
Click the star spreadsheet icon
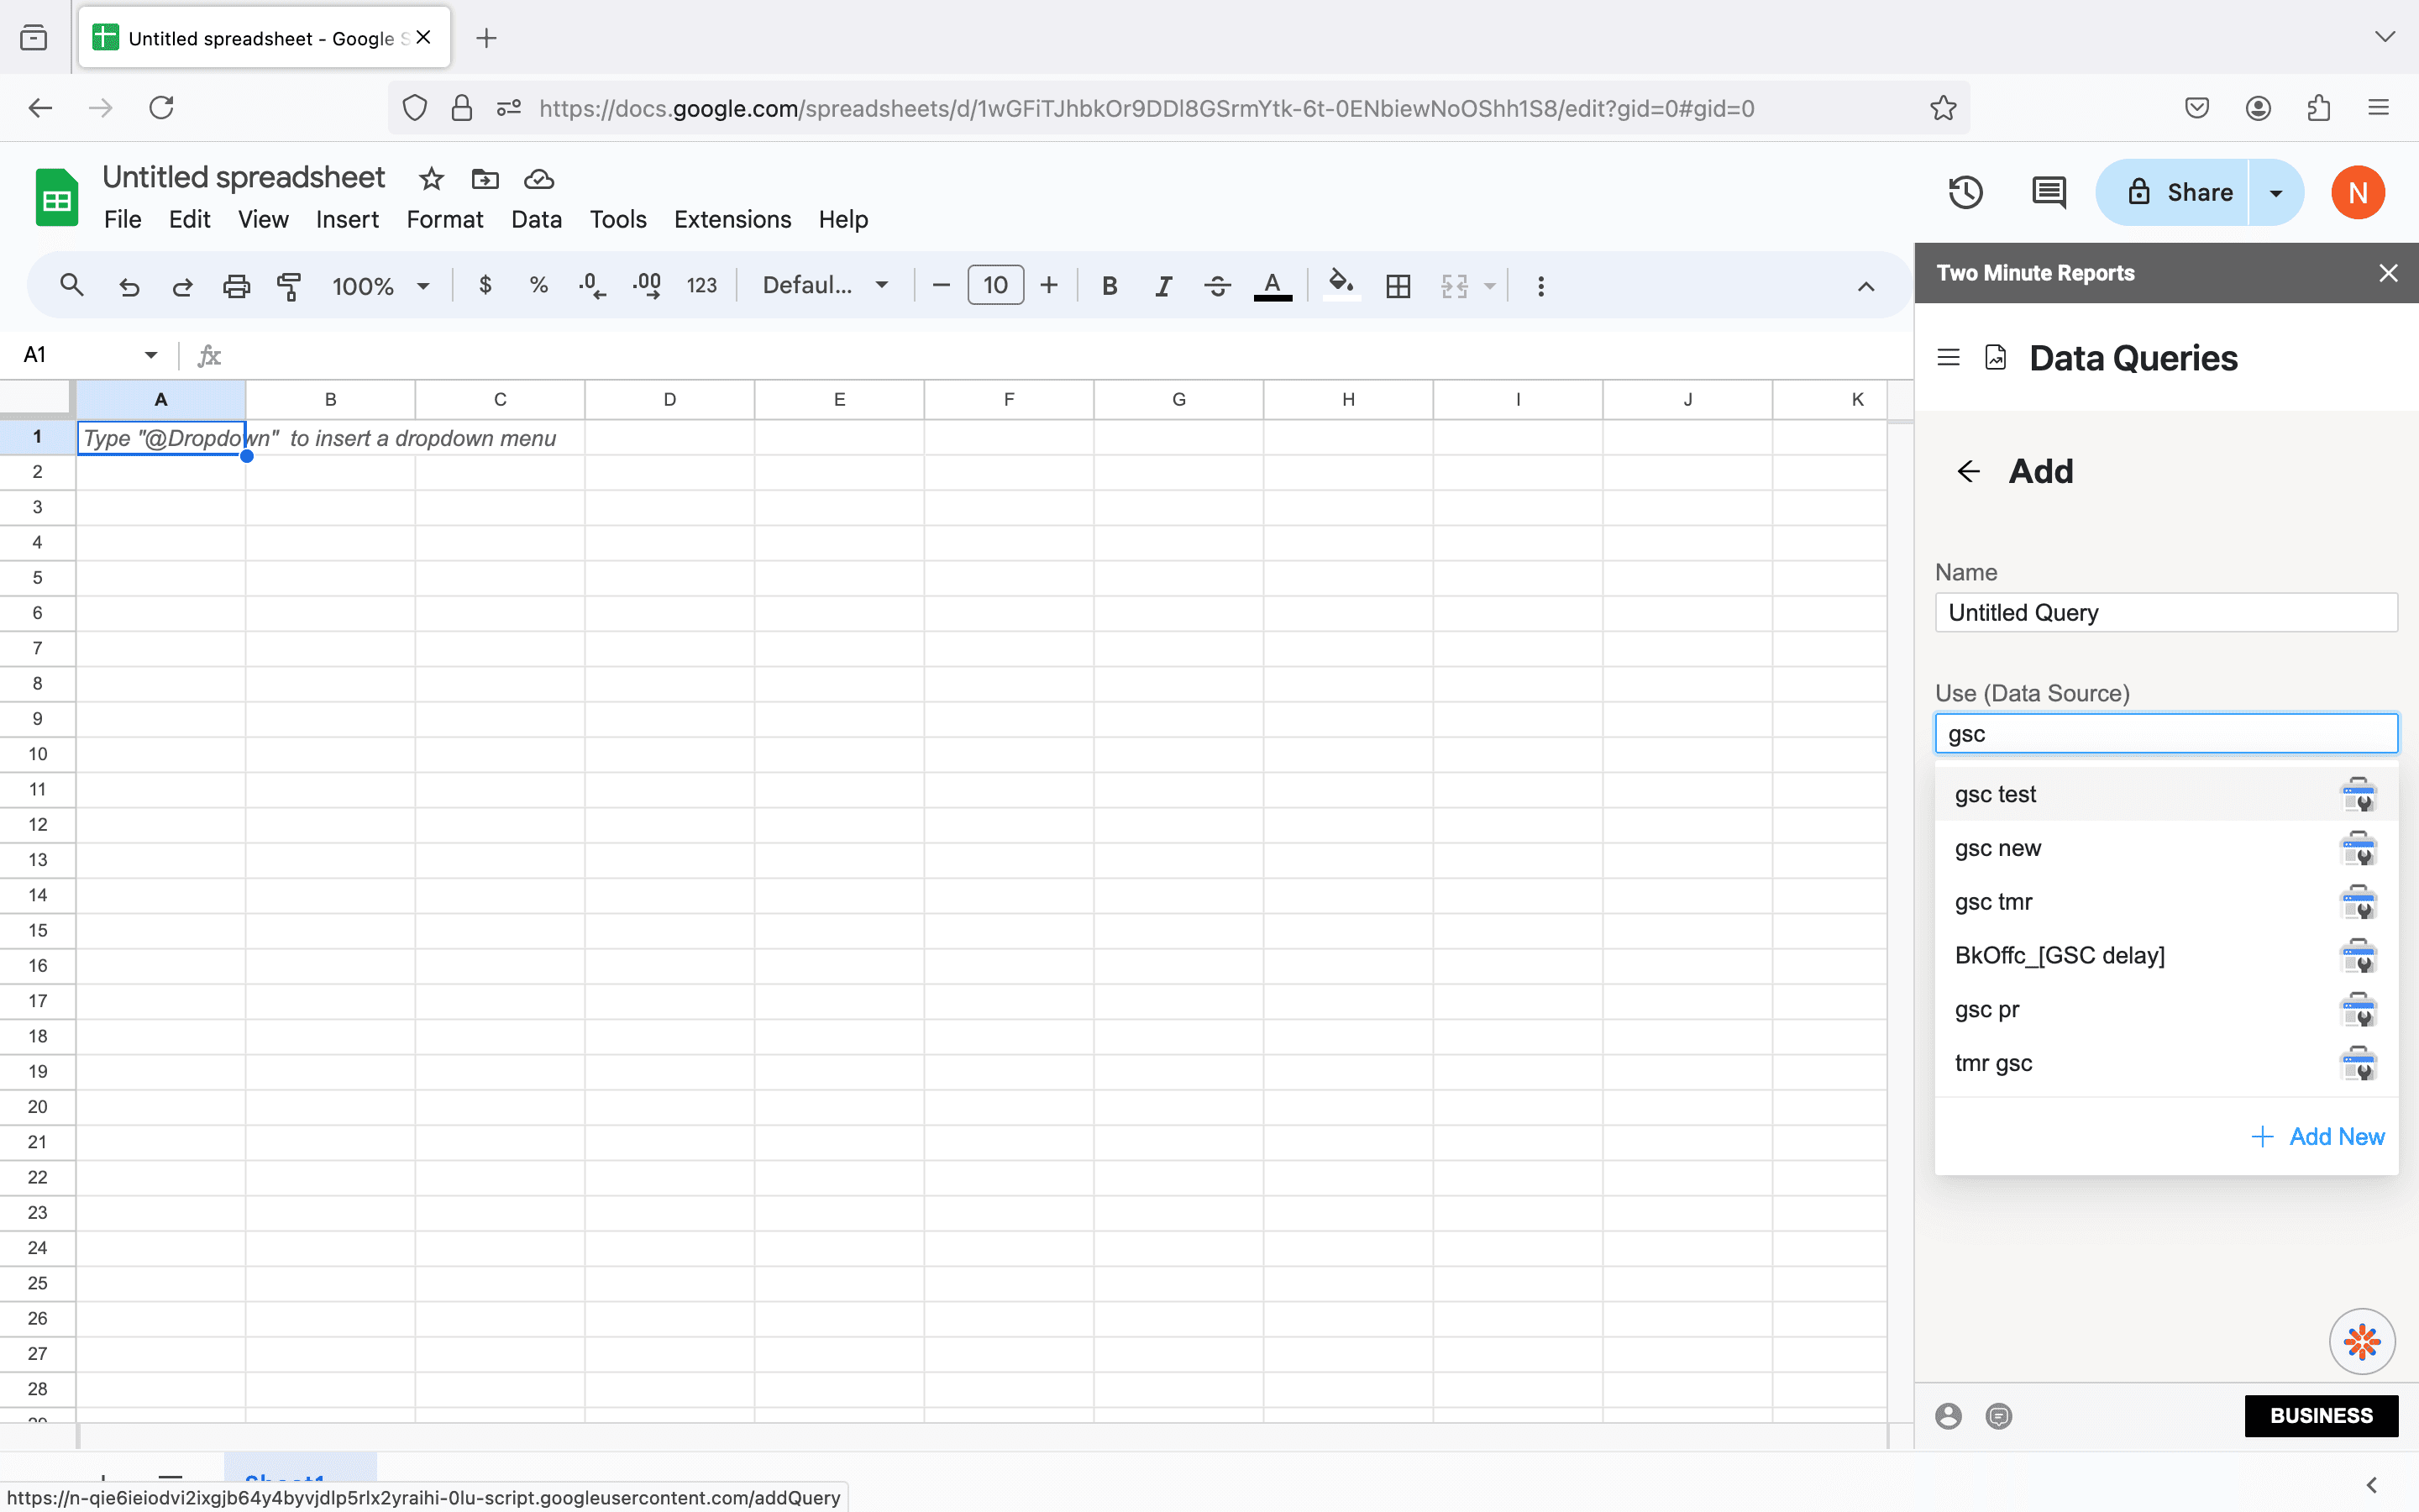click(x=431, y=179)
